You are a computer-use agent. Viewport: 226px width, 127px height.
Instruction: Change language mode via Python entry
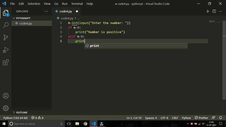click(x=186, y=118)
